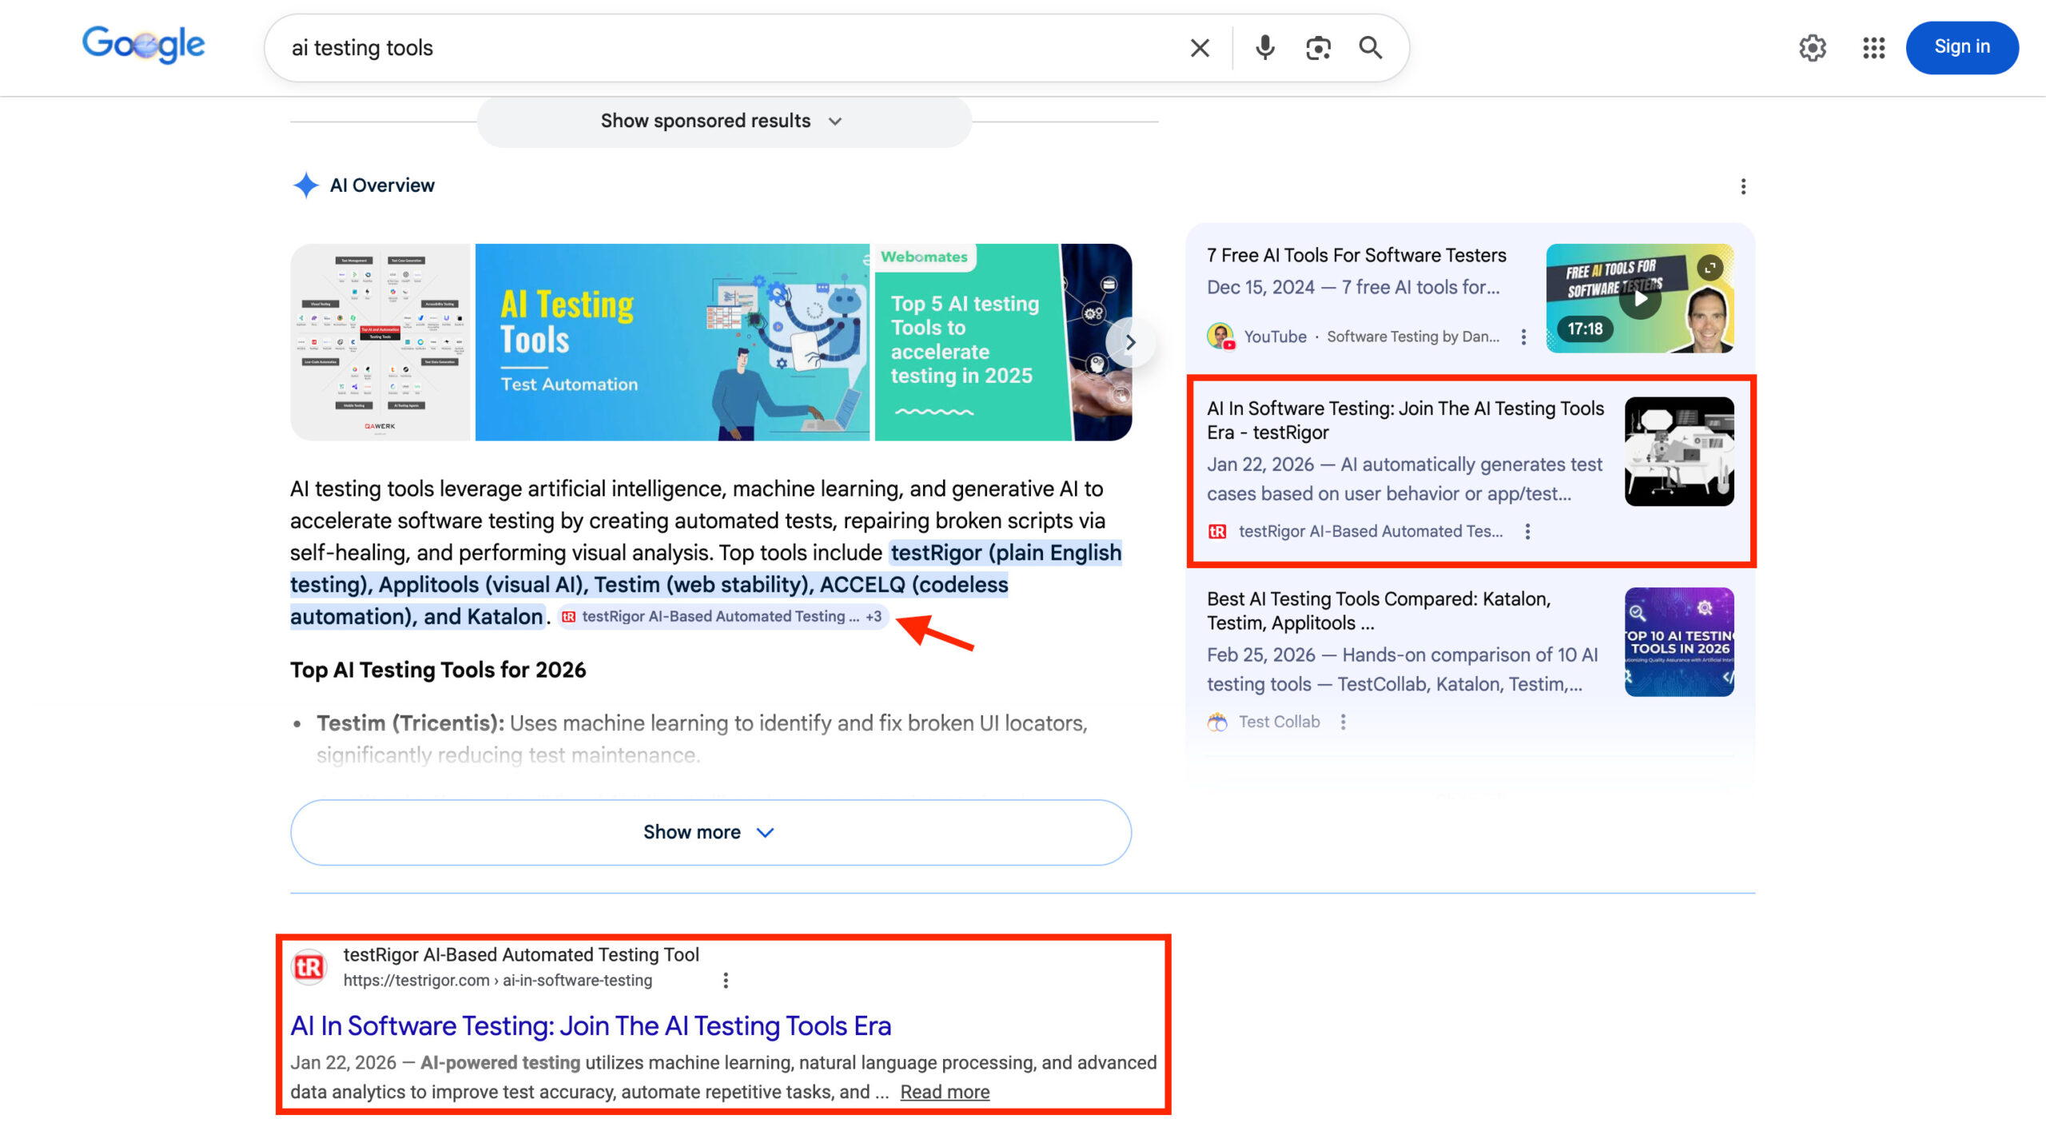Play the 7 Free AI Tools video thumbnail
2046x1123 pixels.
point(1640,299)
